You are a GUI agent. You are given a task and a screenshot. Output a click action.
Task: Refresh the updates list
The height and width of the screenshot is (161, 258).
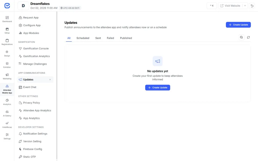click(248, 37)
